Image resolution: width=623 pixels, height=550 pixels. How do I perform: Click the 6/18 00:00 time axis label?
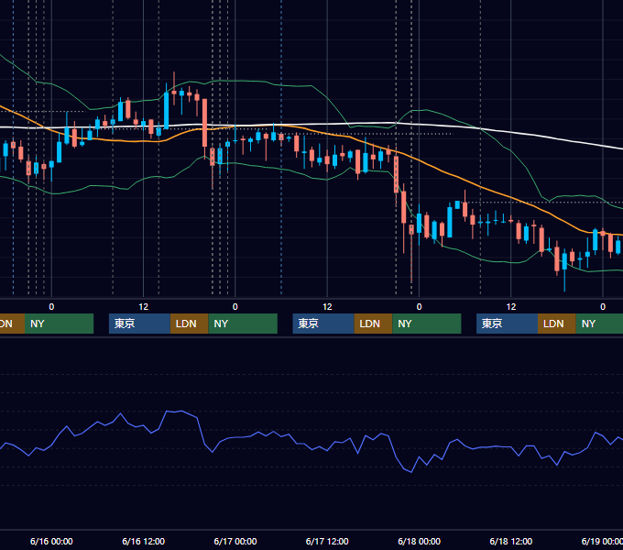pos(420,541)
